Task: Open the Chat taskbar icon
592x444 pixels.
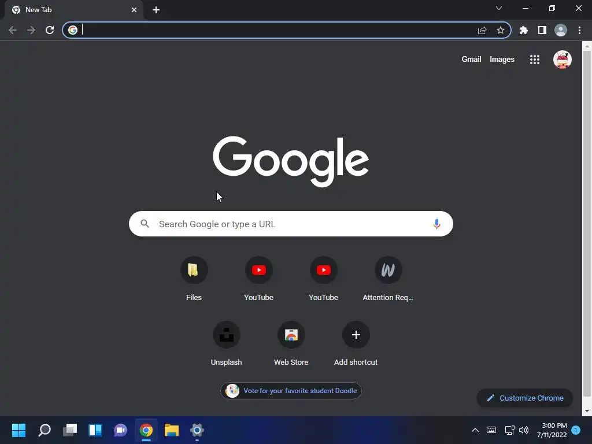Action: tap(120, 430)
